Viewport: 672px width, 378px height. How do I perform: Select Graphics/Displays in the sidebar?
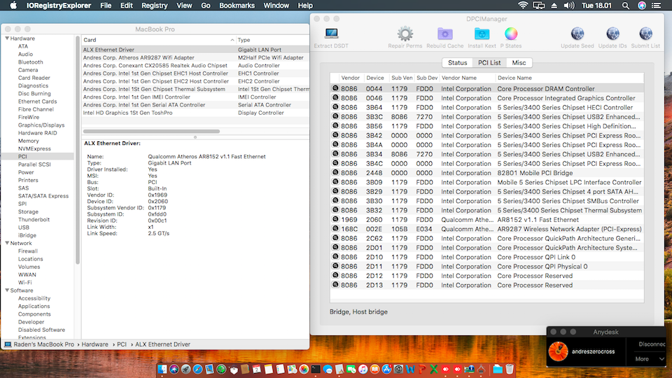click(41, 125)
